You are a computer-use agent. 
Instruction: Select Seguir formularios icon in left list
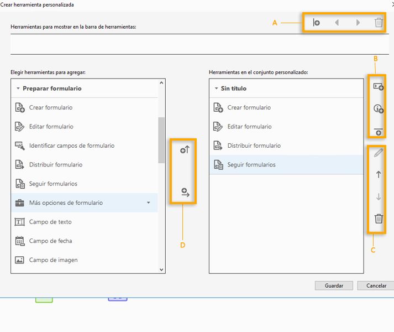pyautogui.click(x=20, y=184)
